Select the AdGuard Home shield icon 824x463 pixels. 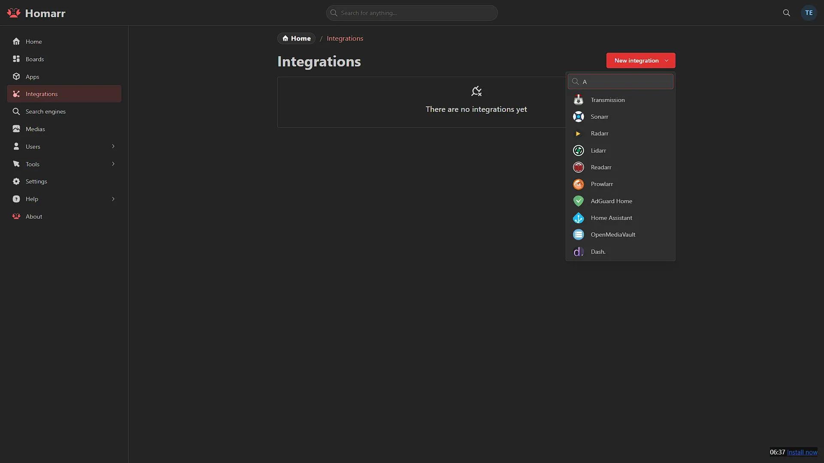(579, 201)
